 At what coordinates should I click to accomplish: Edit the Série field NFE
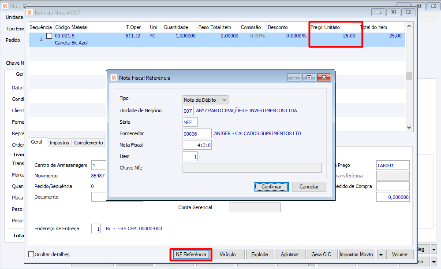pos(190,122)
